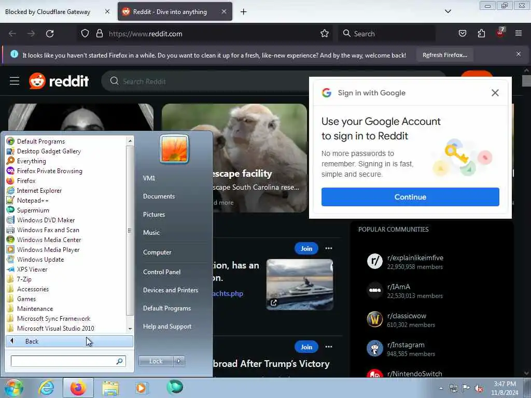Open the shutdown options arrow beside Lock
This screenshot has height=398, width=531.
tap(179, 361)
